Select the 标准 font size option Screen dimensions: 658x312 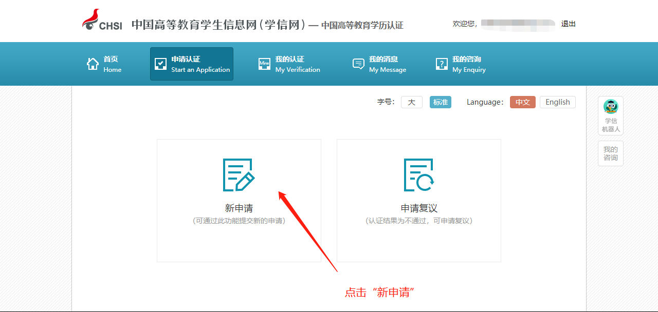pyautogui.click(x=441, y=102)
